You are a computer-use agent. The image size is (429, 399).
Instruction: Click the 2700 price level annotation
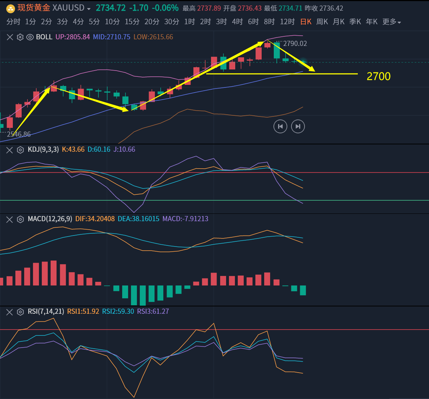pyautogui.click(x=378, y=76)
